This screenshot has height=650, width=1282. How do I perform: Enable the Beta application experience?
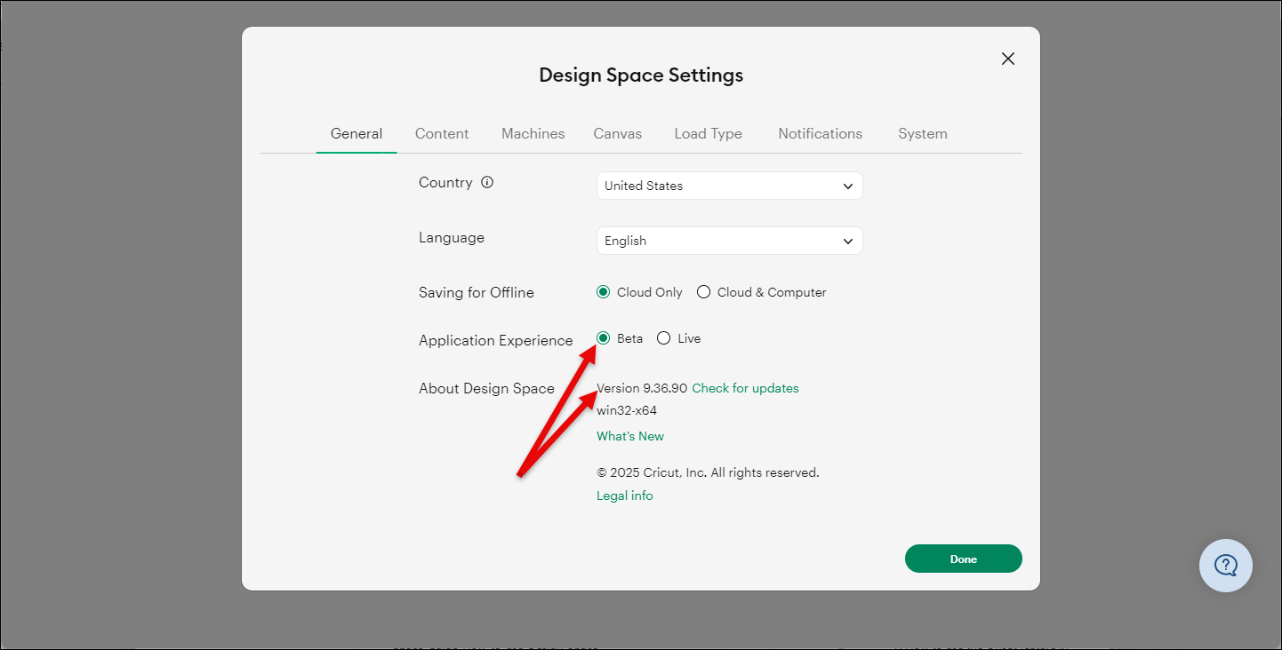(x=604, y=337)
